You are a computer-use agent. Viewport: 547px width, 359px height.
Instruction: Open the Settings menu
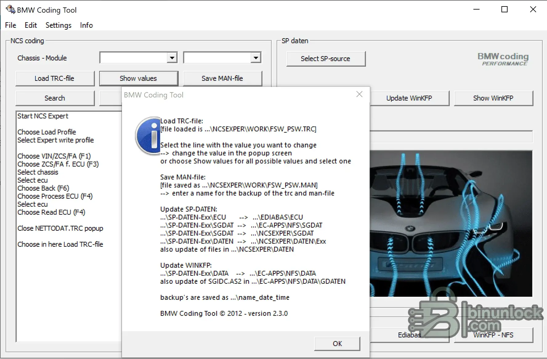click(59, 25)
